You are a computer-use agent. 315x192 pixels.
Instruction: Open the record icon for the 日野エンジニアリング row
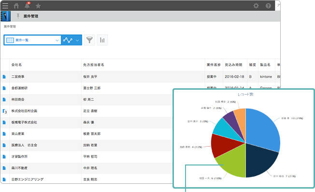point(4,179)
